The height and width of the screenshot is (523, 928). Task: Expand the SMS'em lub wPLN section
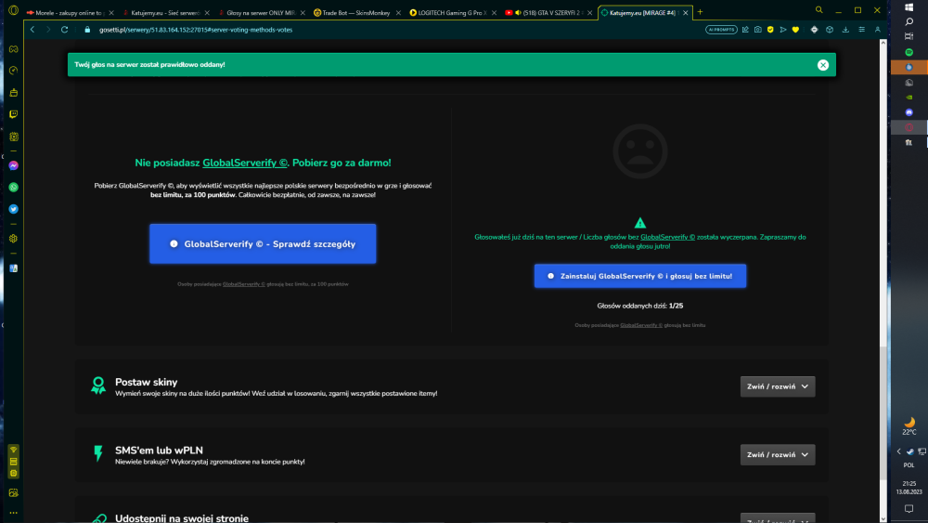click(x=778, y=455)
